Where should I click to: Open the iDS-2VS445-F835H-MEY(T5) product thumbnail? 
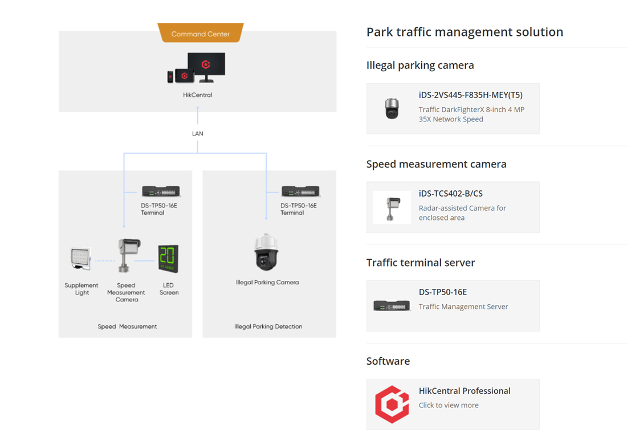tap(392, 108)
